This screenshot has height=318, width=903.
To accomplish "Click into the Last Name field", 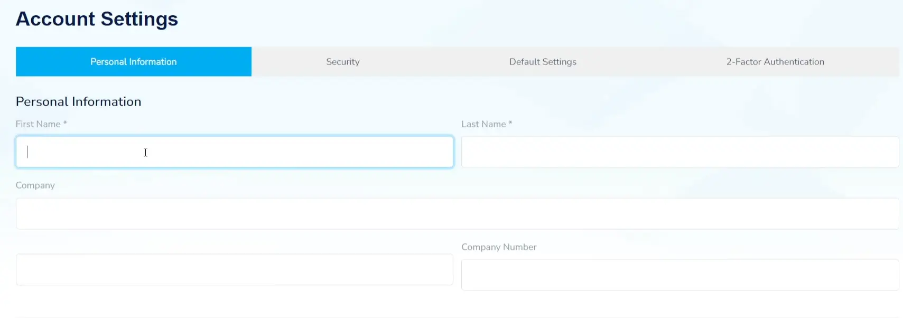I will tap(680, 152).
